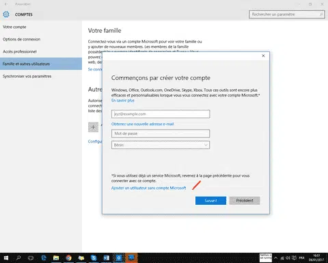Click the Rechercher un paramètre search box
The image size is (328, 263).
point(287,14)
